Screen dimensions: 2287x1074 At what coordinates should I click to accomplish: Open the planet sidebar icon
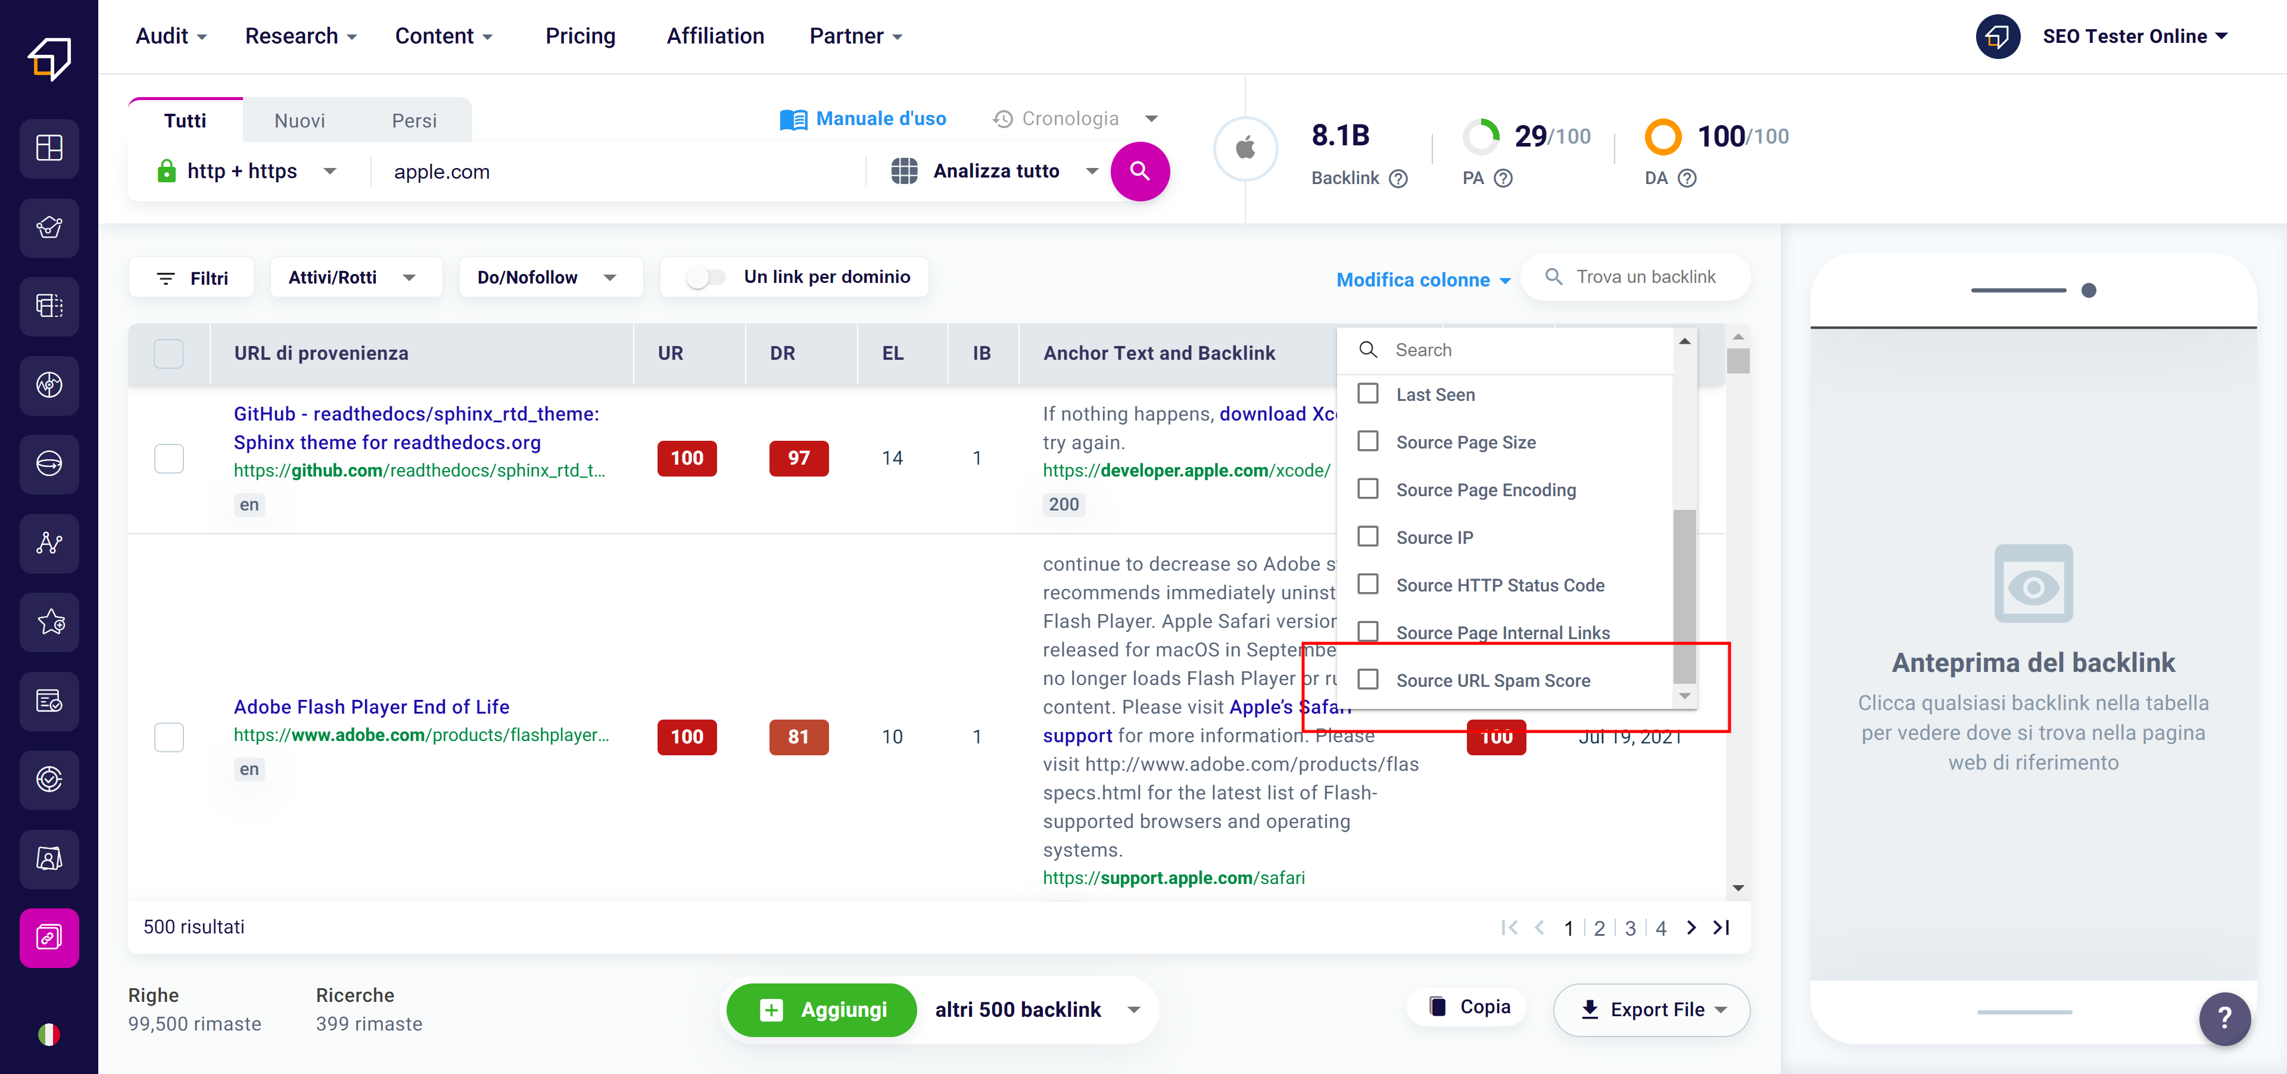(x=49, y=463)
